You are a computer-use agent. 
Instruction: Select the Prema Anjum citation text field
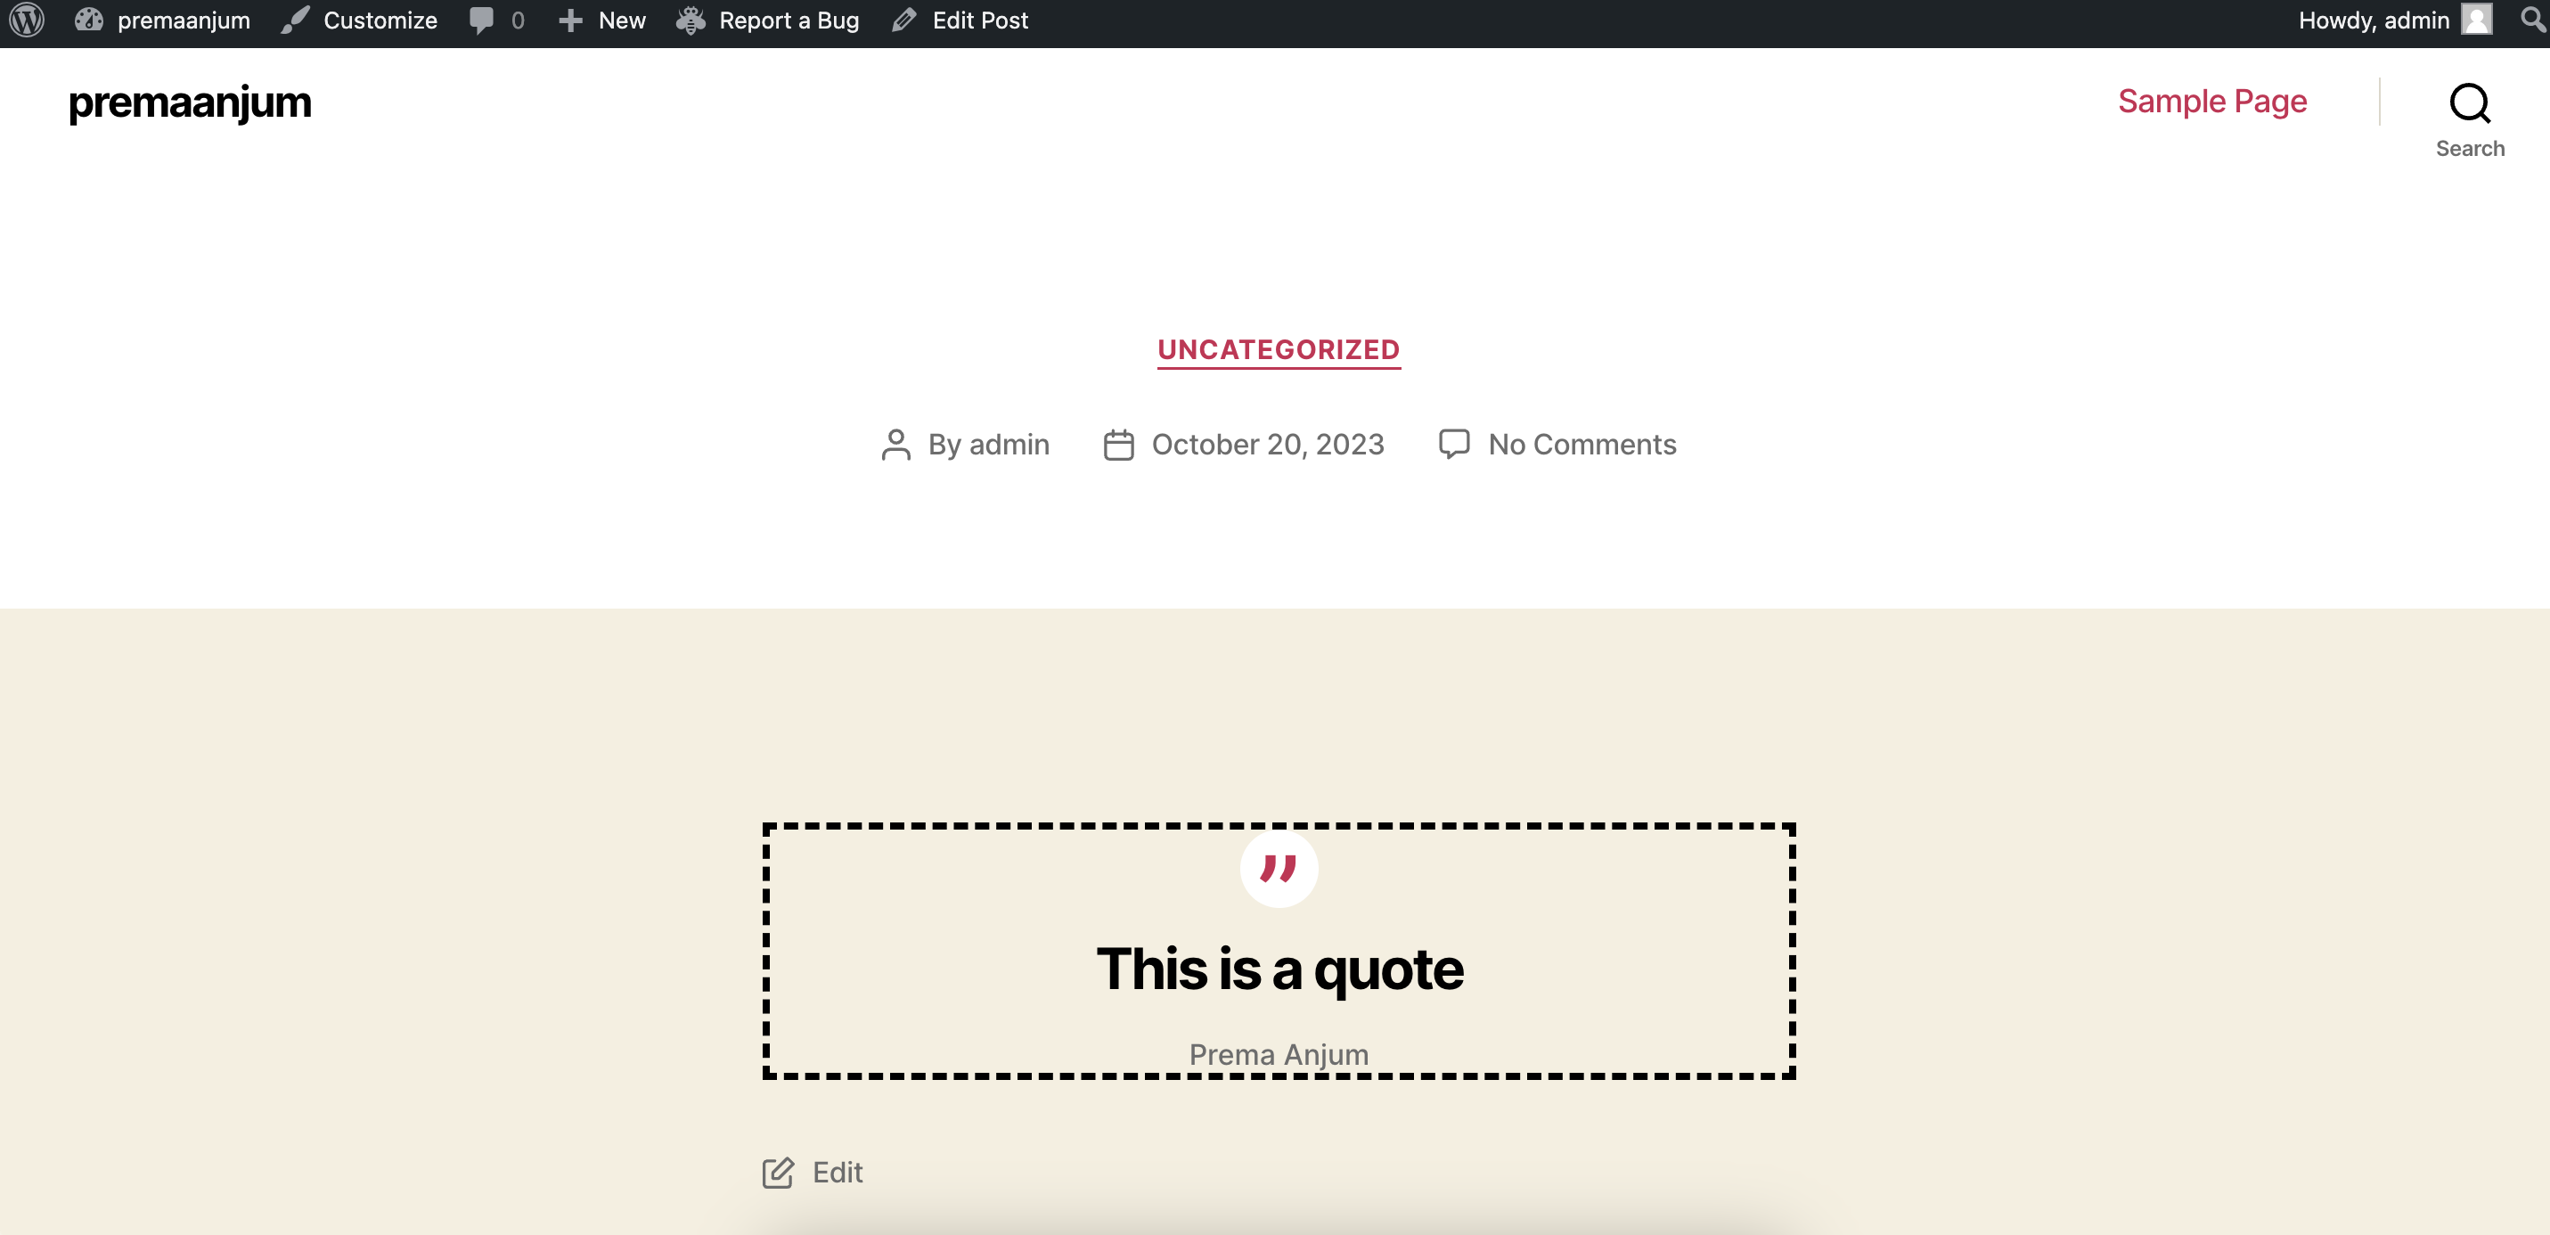tap(1279, 1052)
